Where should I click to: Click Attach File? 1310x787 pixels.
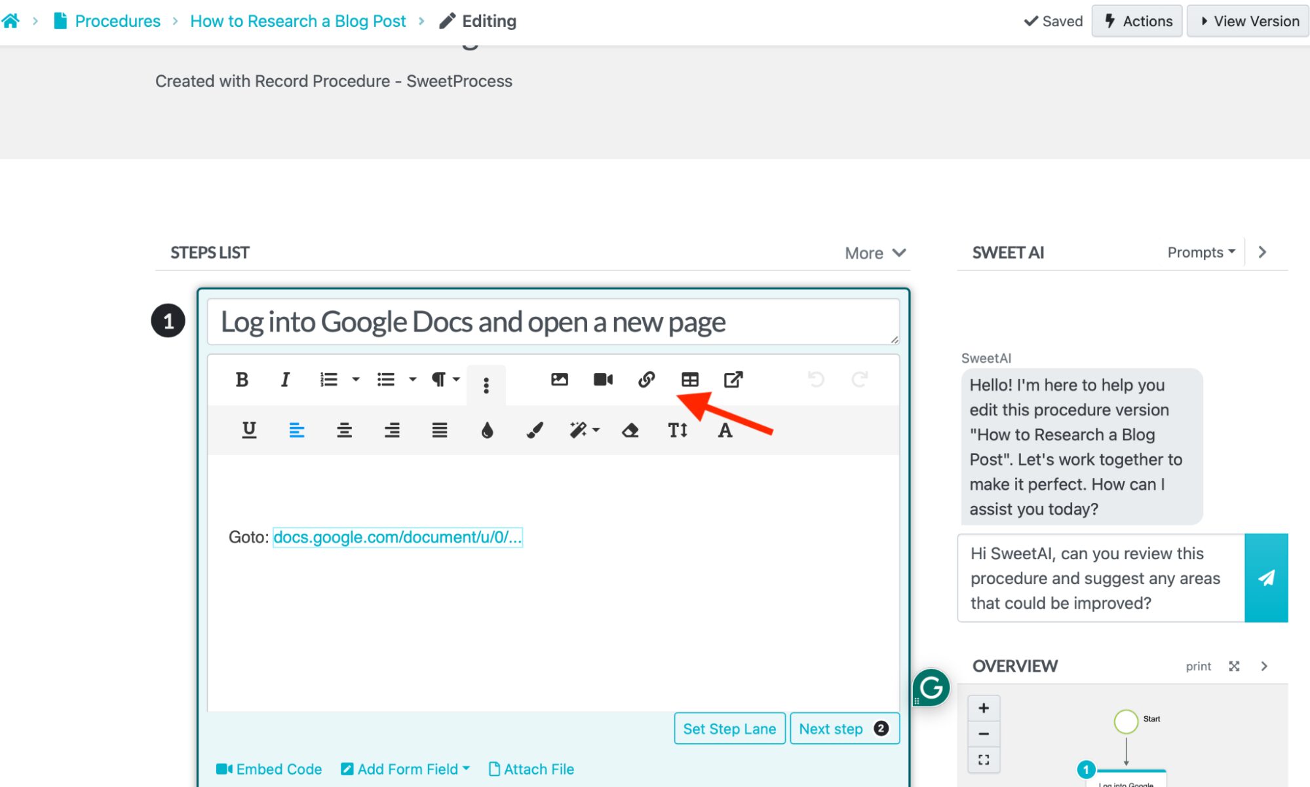point(531,769)
